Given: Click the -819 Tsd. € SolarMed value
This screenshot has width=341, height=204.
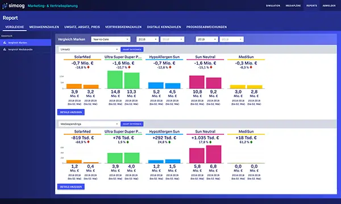Looking at the screenshot, I should point(82,138).
